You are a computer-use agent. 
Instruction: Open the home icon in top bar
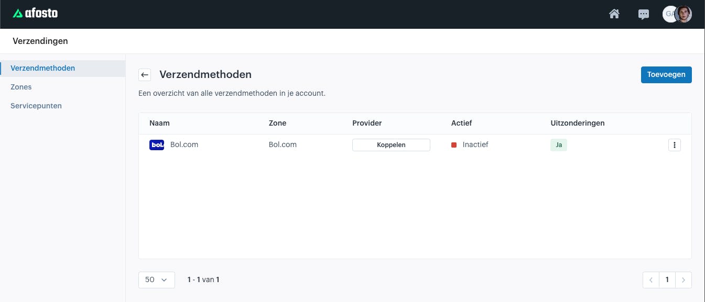click(x=614, y=14)
